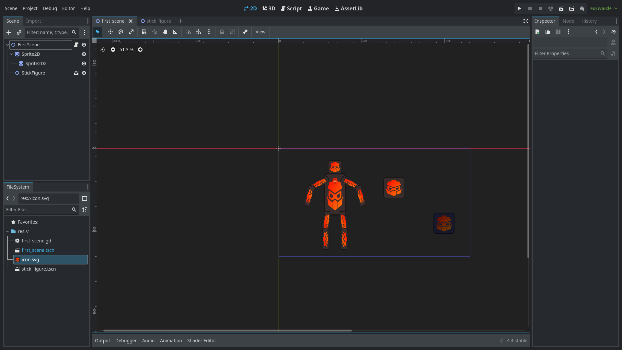The width and height of the screenshot is (622, 350).
Task: Hide the Sprite2D2 node with its eye icon
Action: 84,64
